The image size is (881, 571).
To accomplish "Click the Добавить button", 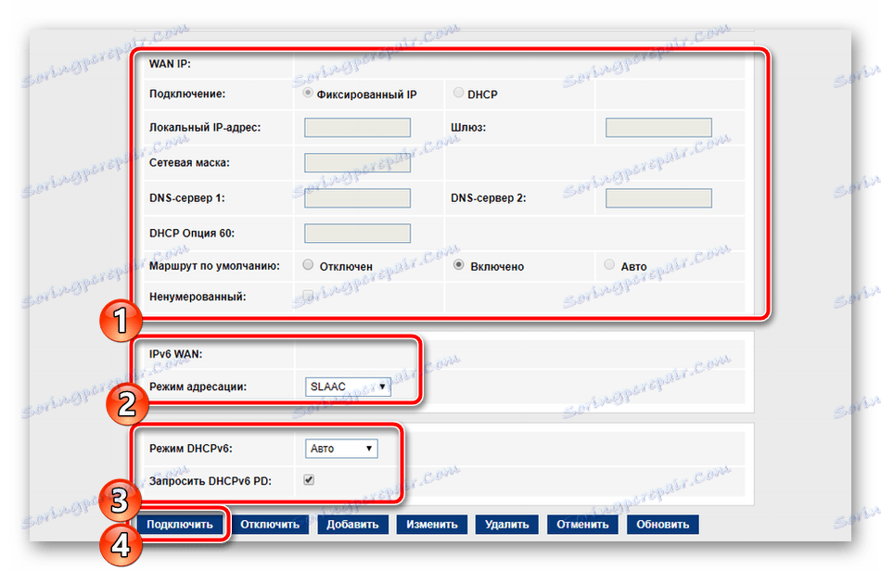I will pos(352,525).
